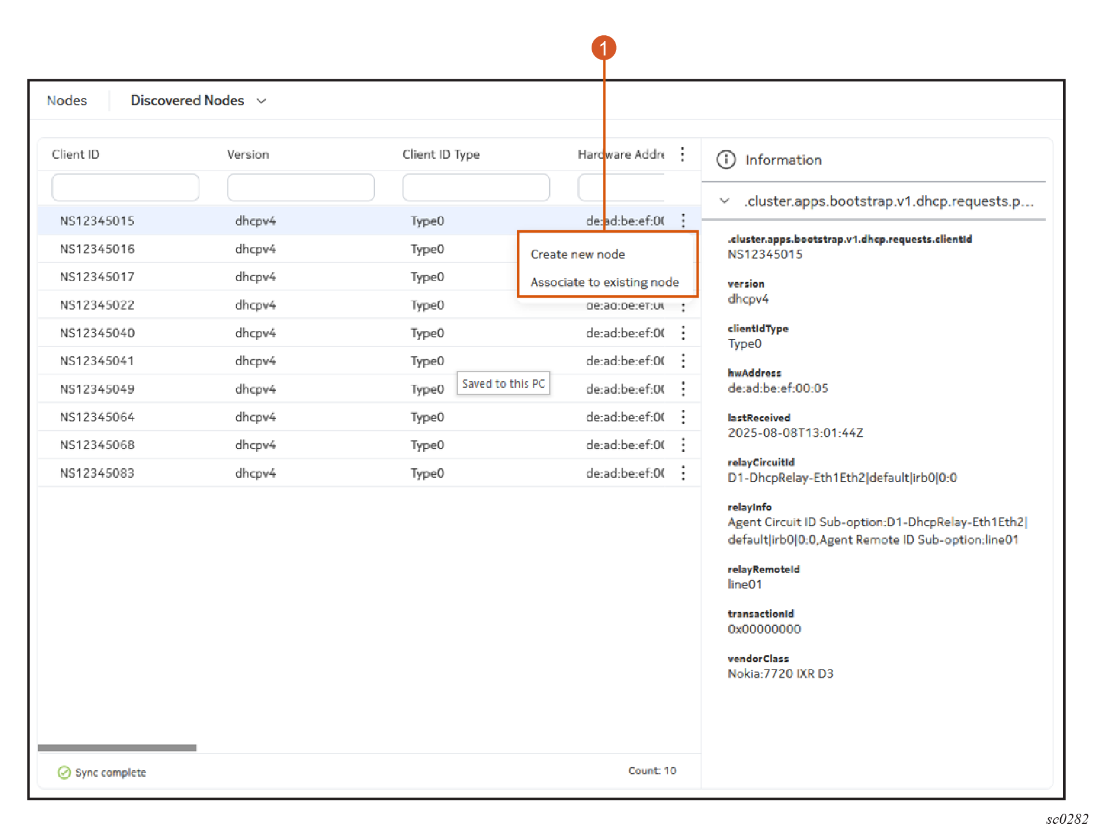The width and height of the screenshot is (1099, 834).
Task: Open the kebab menu for NS12345068
Action: [683, 445]
